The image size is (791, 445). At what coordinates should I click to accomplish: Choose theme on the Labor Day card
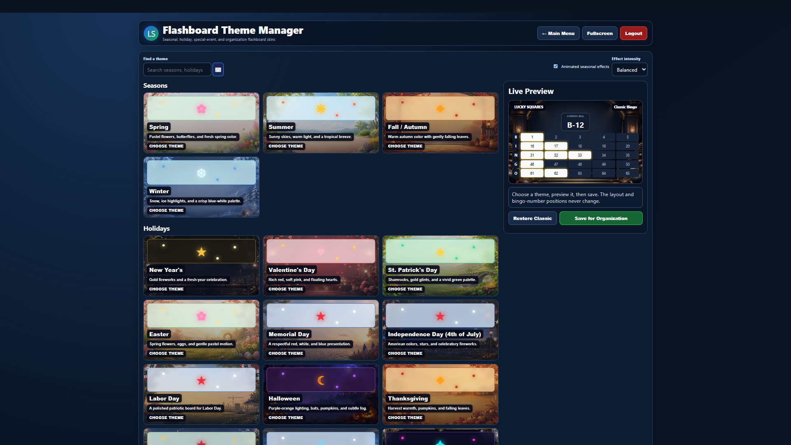[166, 418]
